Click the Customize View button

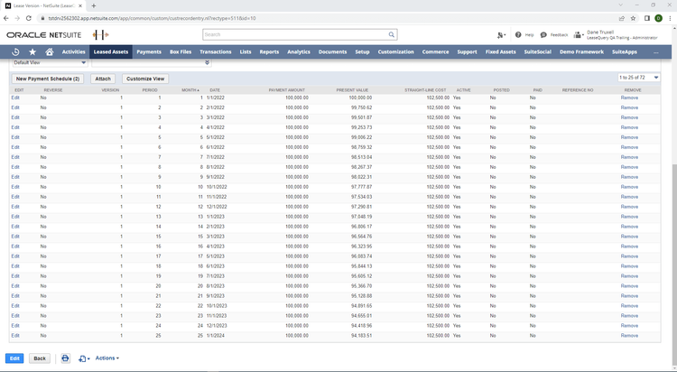(x=145, y=79)
